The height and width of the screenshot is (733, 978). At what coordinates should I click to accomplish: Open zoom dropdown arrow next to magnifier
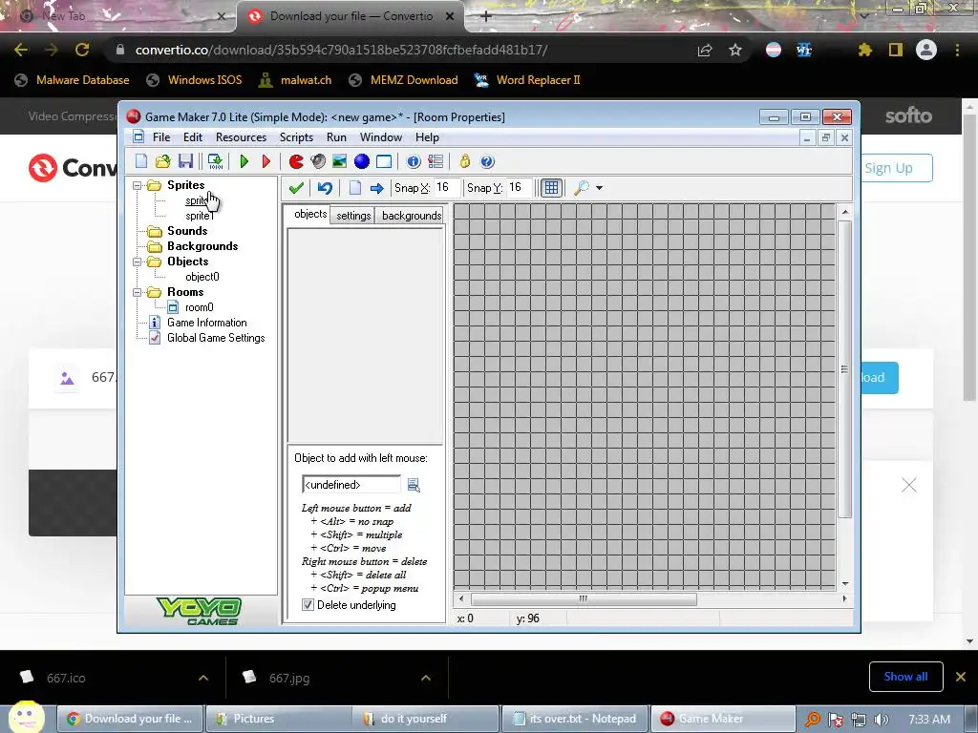[x=600, y=188]
